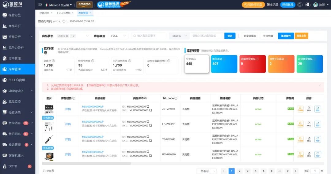Expand the Listing优化 sidebar menu

(17, 91)
